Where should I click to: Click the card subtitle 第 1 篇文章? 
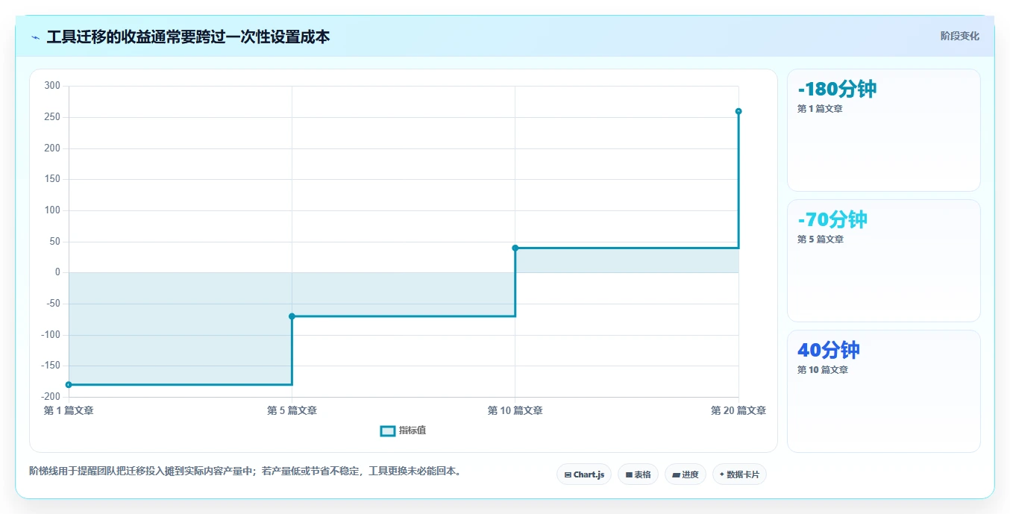coord(820,109)
